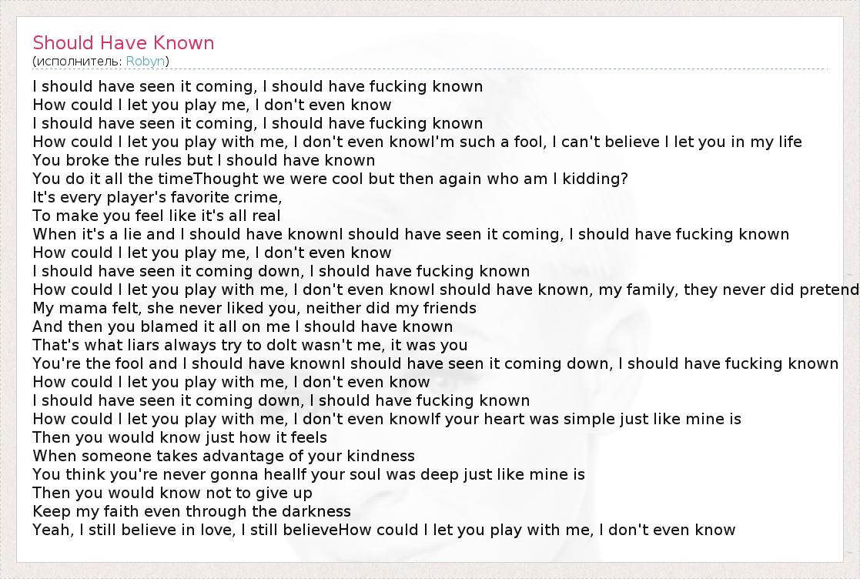Open the Robyn artist link
The image size is (860, 579).
point(146,61)
